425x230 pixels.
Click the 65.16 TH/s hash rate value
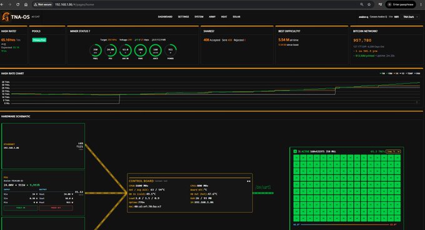8,40
